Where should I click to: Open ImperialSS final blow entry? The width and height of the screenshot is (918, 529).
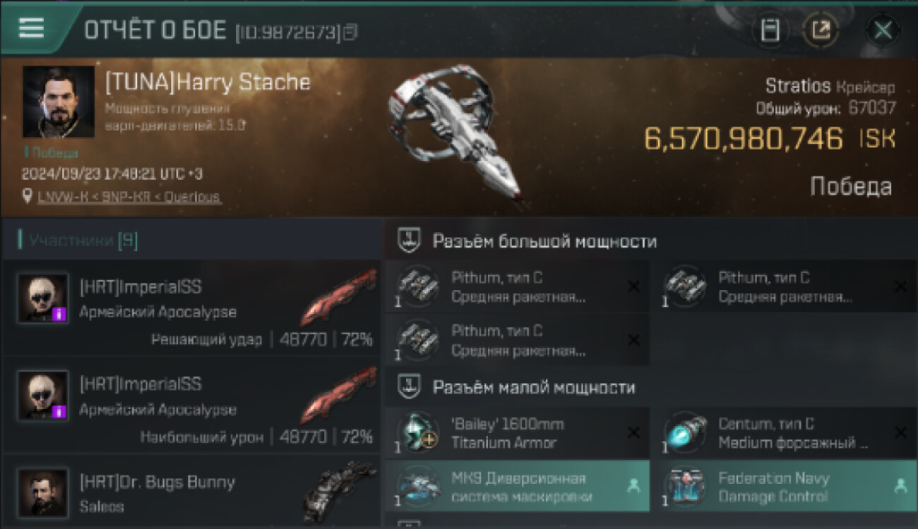tap(191, 308)
